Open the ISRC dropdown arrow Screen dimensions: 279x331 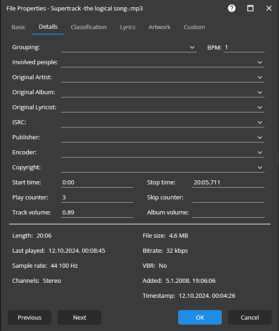point(260,122)
